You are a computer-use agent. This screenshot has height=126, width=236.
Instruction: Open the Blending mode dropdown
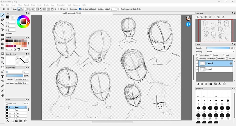tap(221, 51)
